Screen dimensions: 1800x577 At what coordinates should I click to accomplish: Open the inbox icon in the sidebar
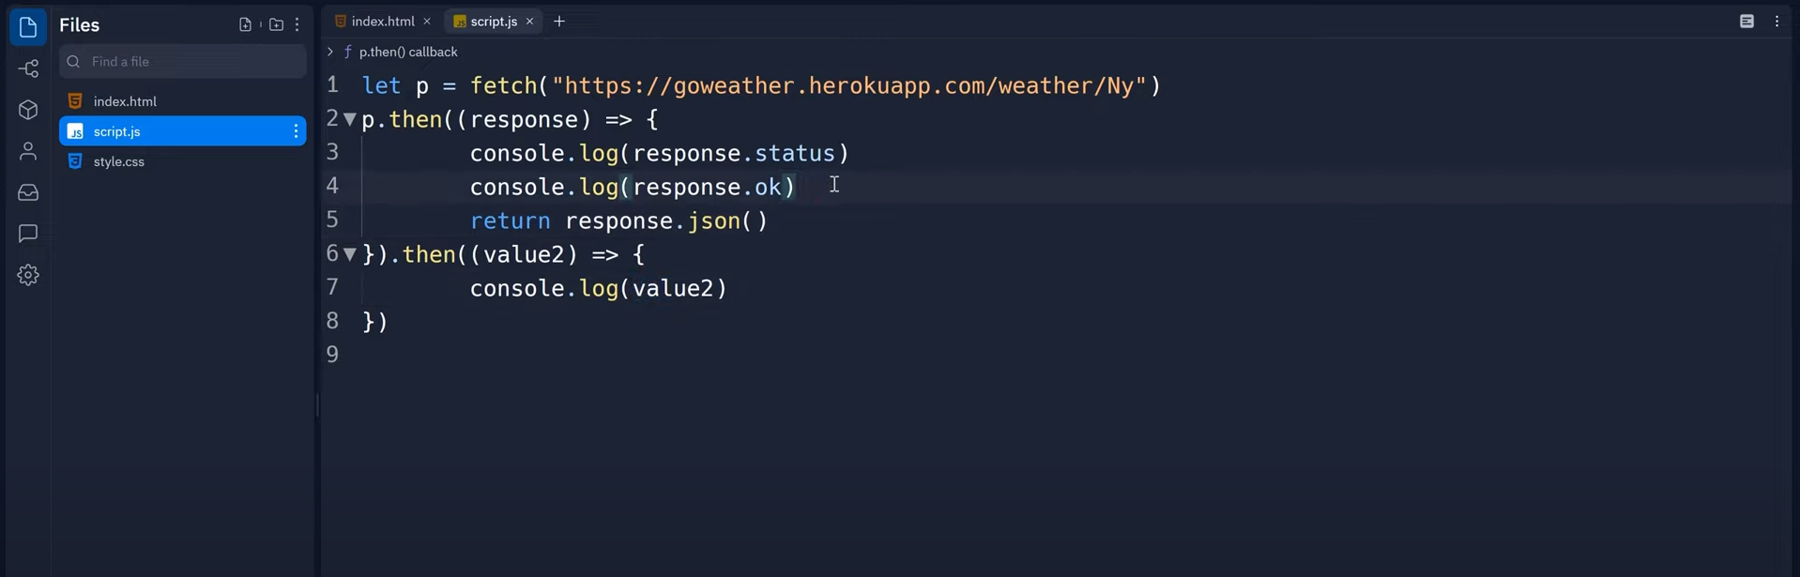click(x=27, y=191)
